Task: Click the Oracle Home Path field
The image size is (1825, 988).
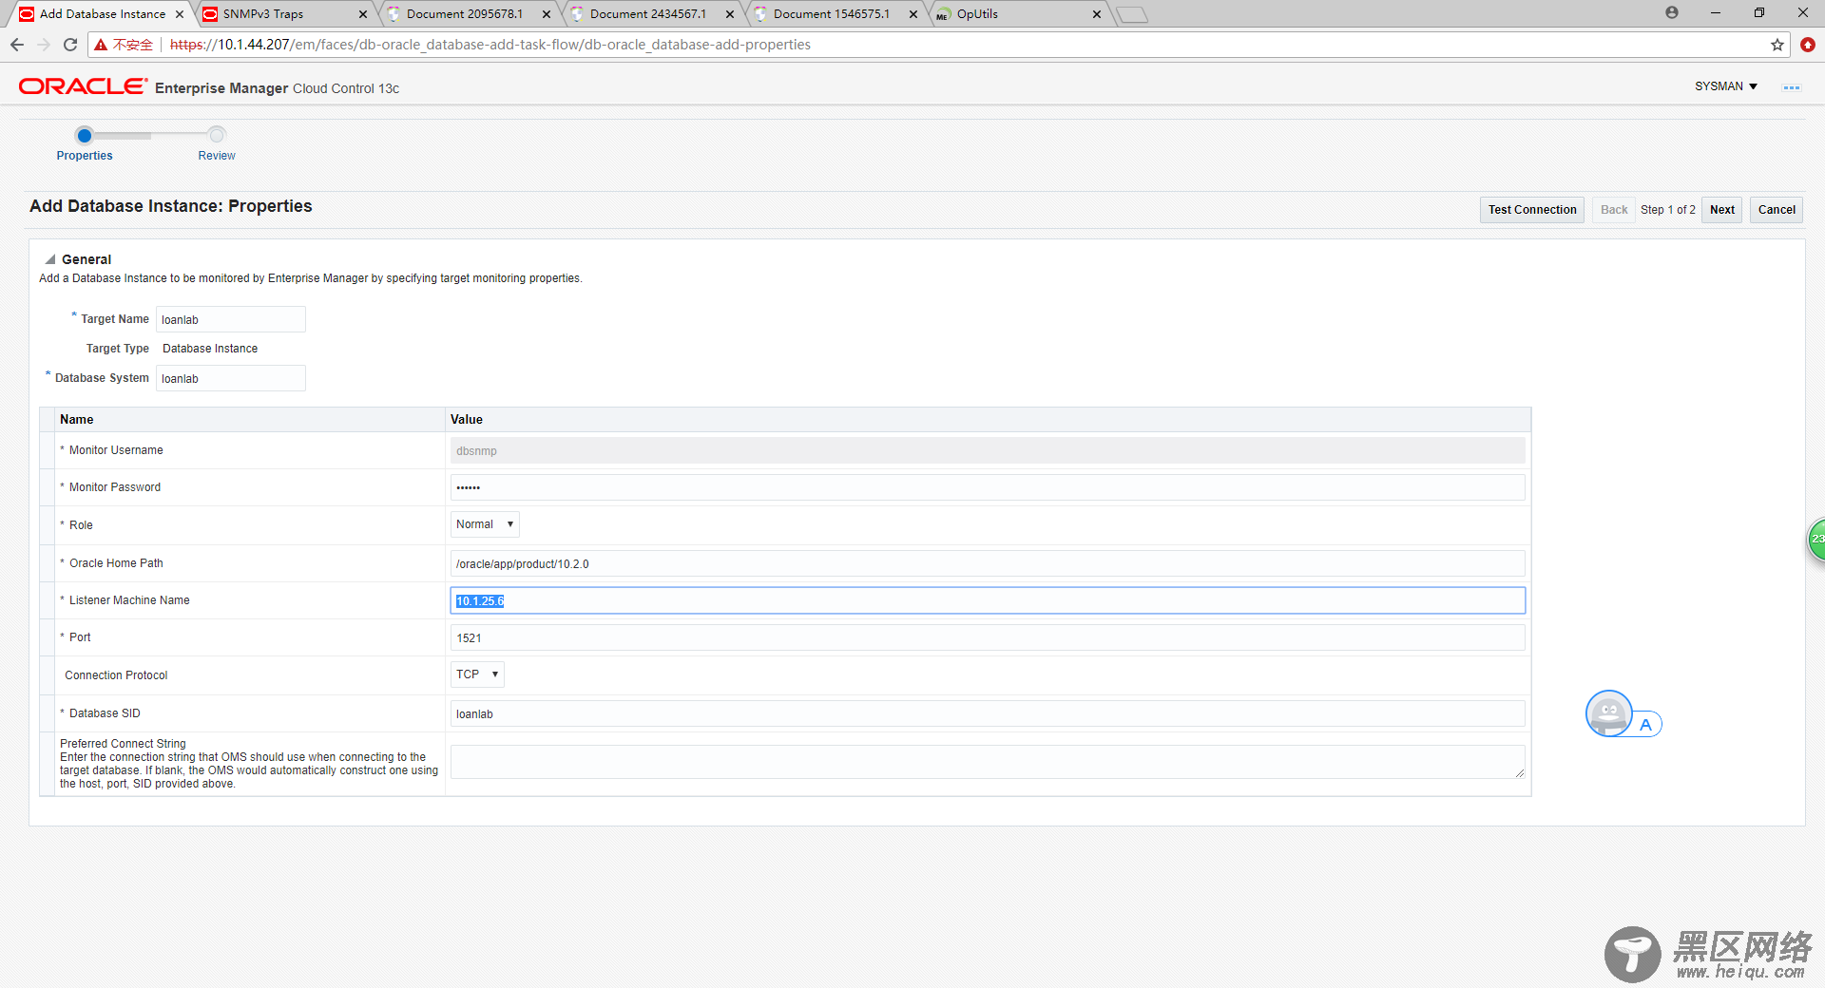Action: (x=988, y=563)
